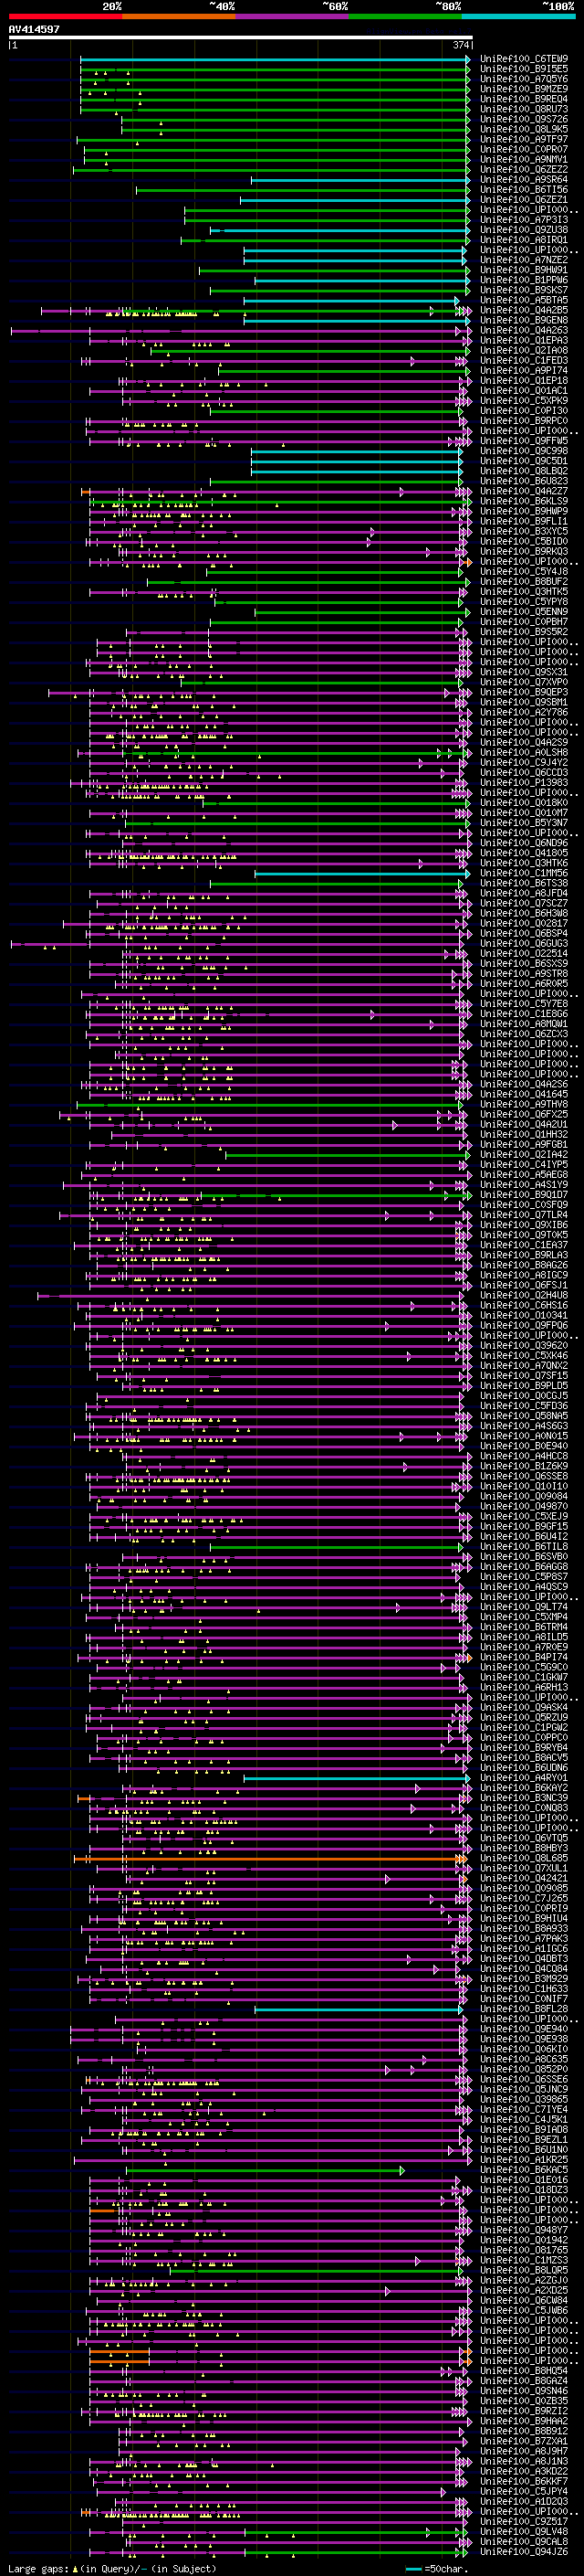Click the purple ~60% legend segment

[293, 17]
